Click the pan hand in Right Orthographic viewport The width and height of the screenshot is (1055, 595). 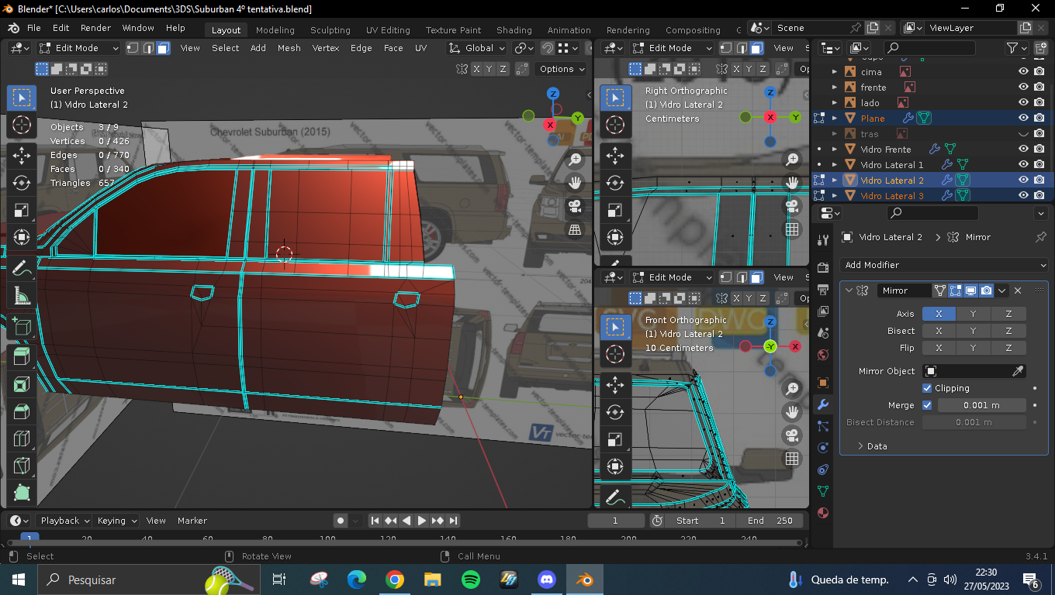click(x=792, y=184)
